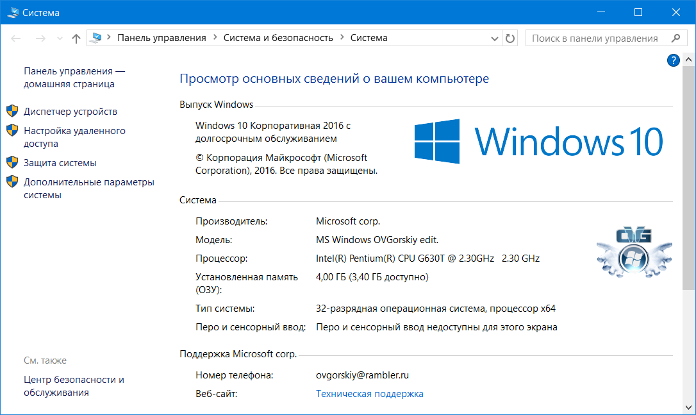Viewport: 696px width, 415px height.
Task: Click shield icon beside Диспетчер устройств
Action: (x=12, y=111)
